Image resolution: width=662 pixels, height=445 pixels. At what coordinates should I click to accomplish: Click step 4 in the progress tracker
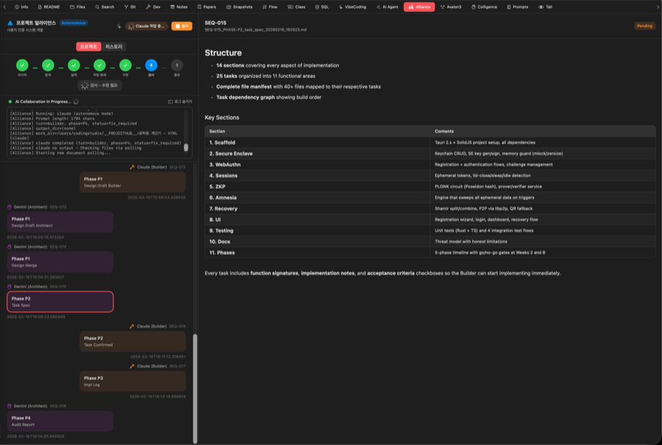(x=151, y=65)
